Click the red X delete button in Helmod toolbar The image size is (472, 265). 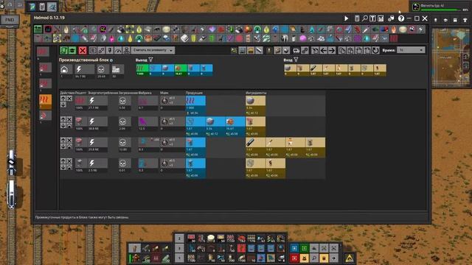(82, 50)
